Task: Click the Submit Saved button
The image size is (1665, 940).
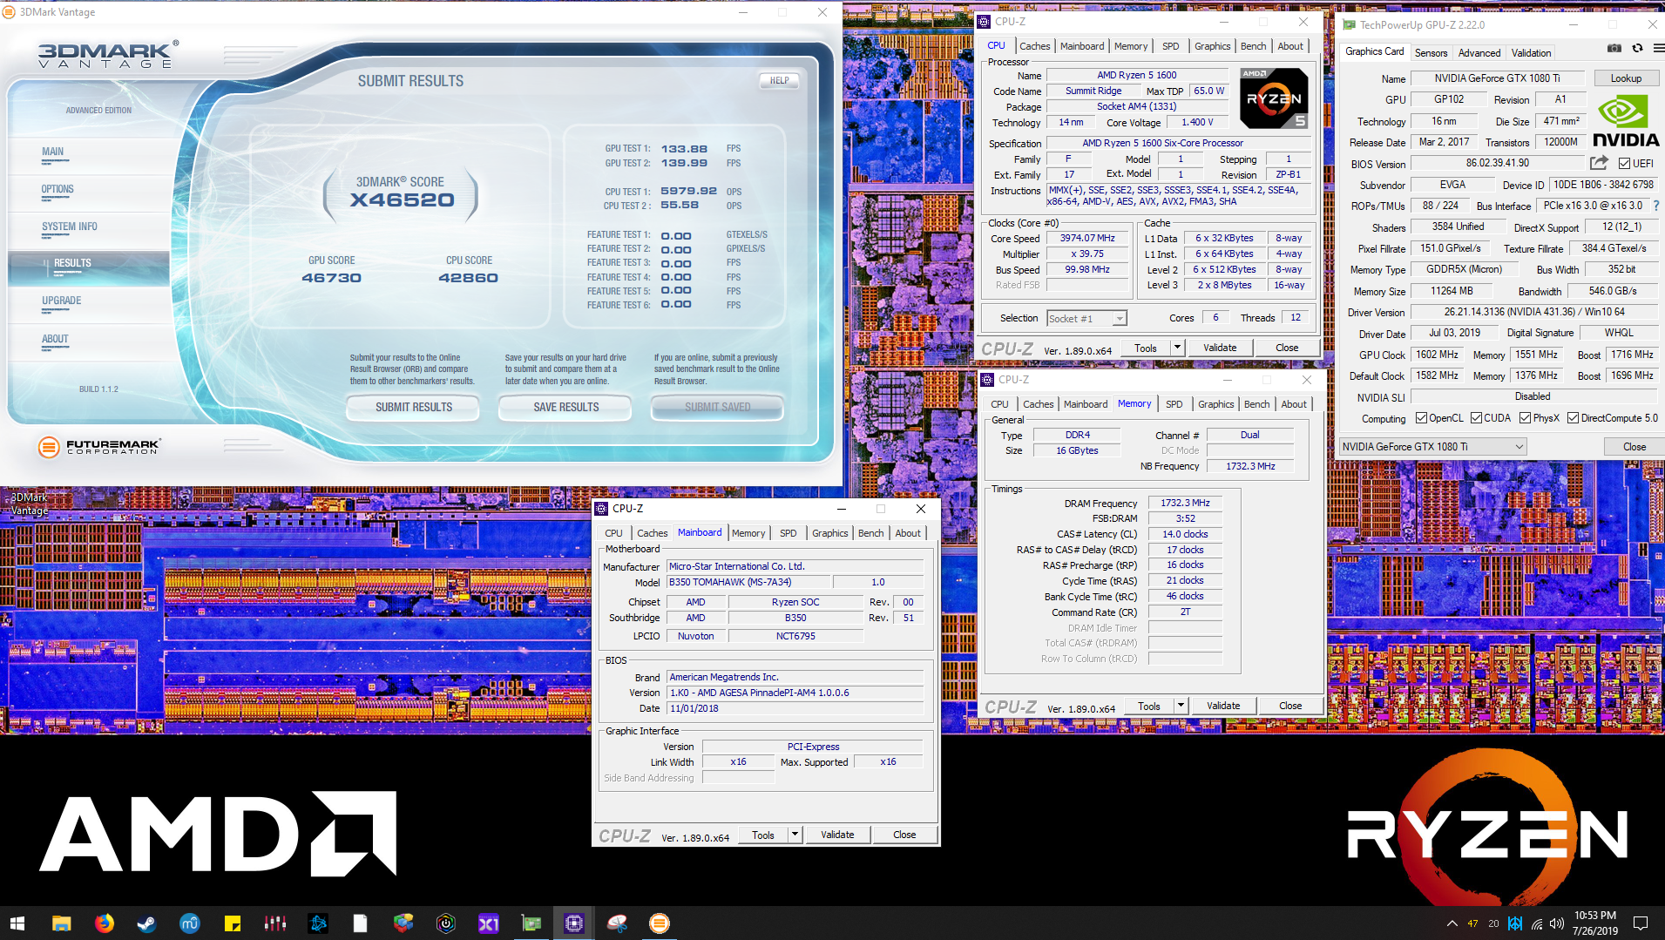Action: (x=717, y=407)
